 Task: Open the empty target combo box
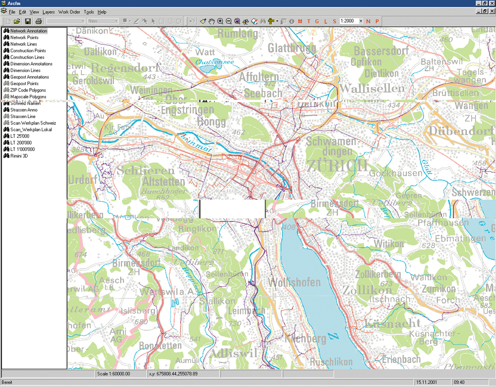pos(83,21)
